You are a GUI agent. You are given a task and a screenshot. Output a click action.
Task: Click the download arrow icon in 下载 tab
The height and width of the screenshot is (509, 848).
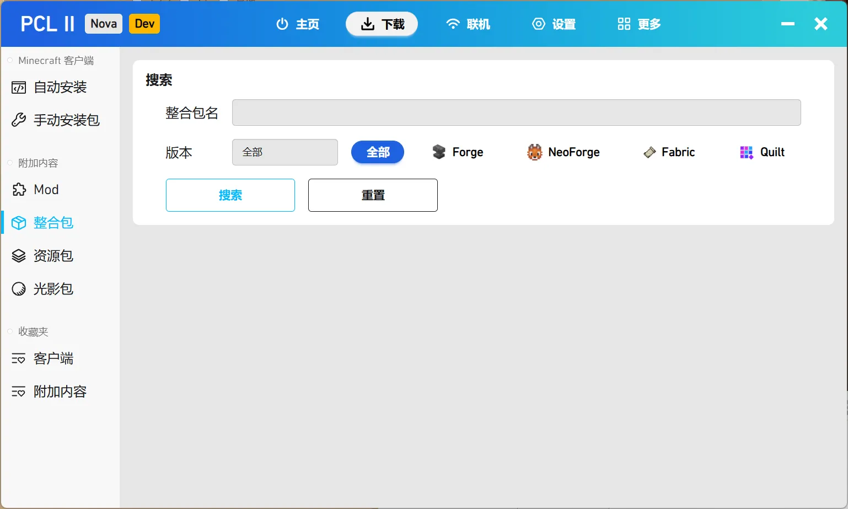(x=367, y=24)
